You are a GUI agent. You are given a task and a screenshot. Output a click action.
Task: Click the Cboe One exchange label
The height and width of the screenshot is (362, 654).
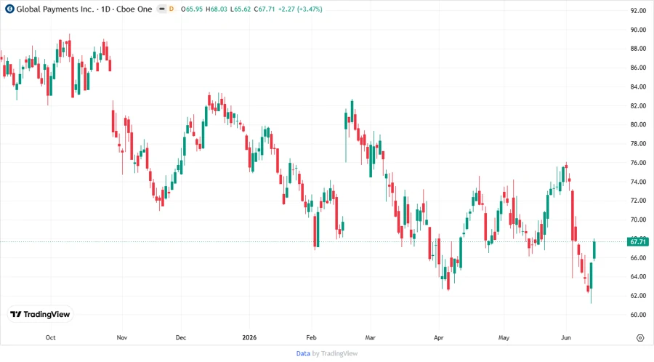click(134, 9)
